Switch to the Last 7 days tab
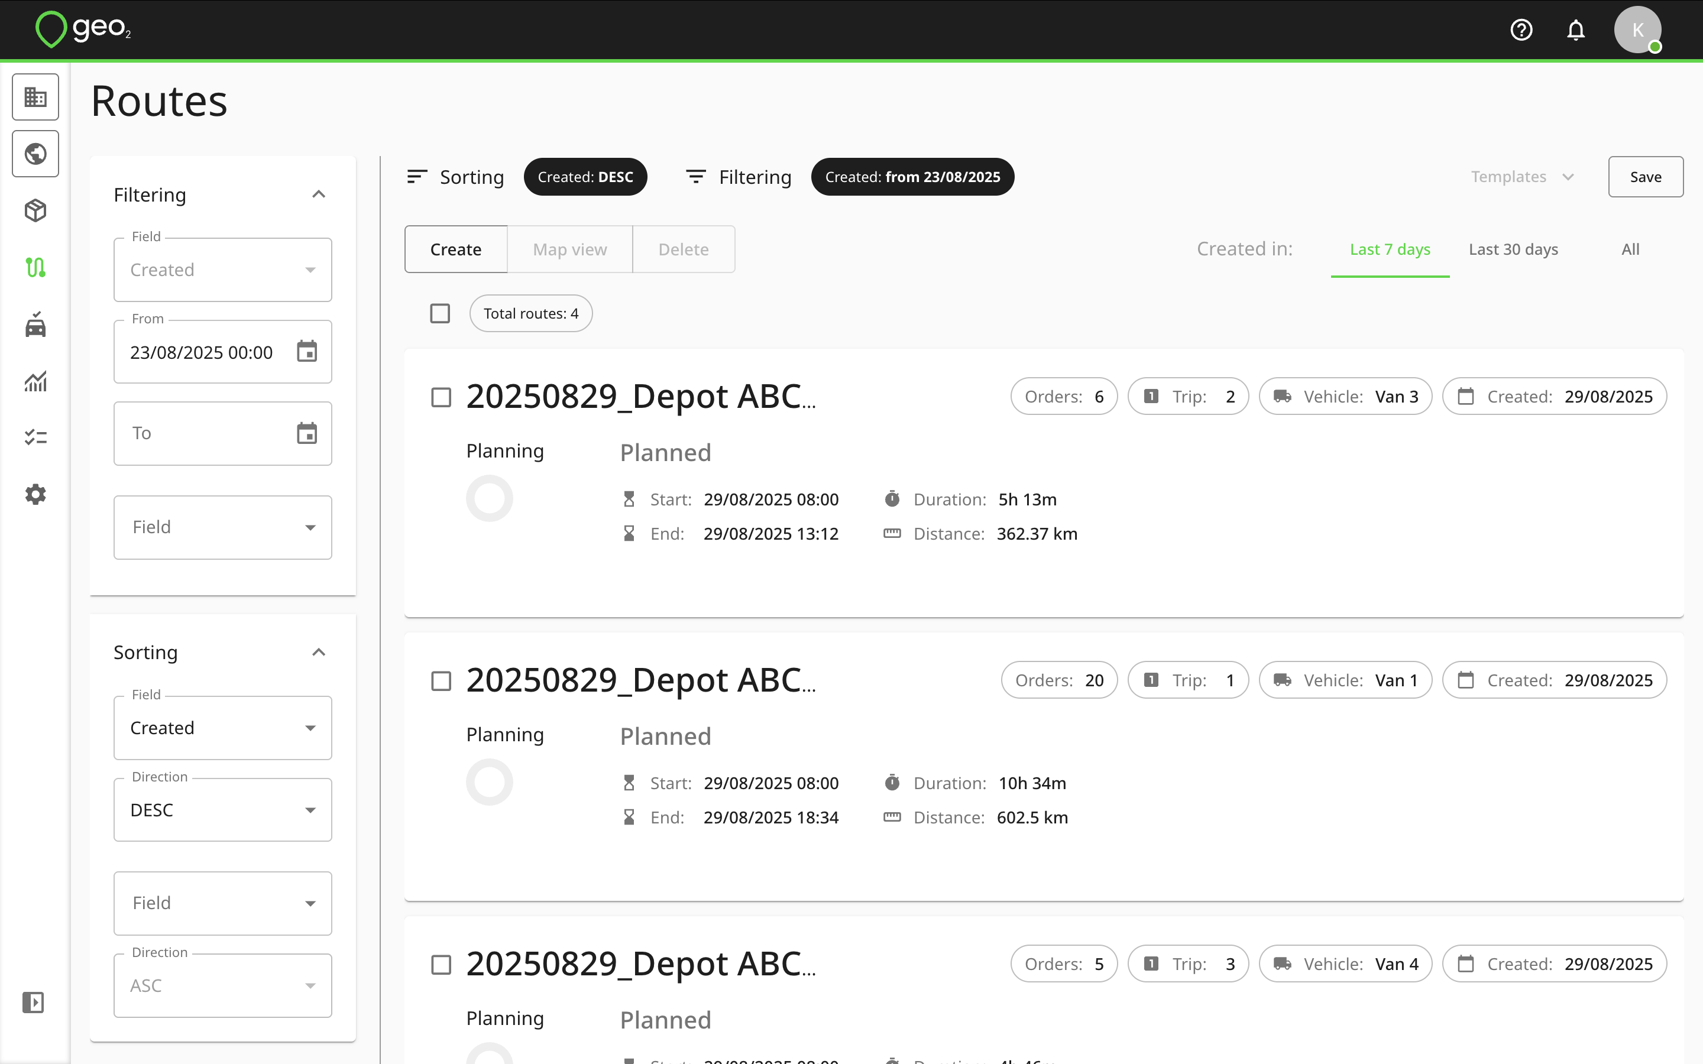 pos(1390,250)
